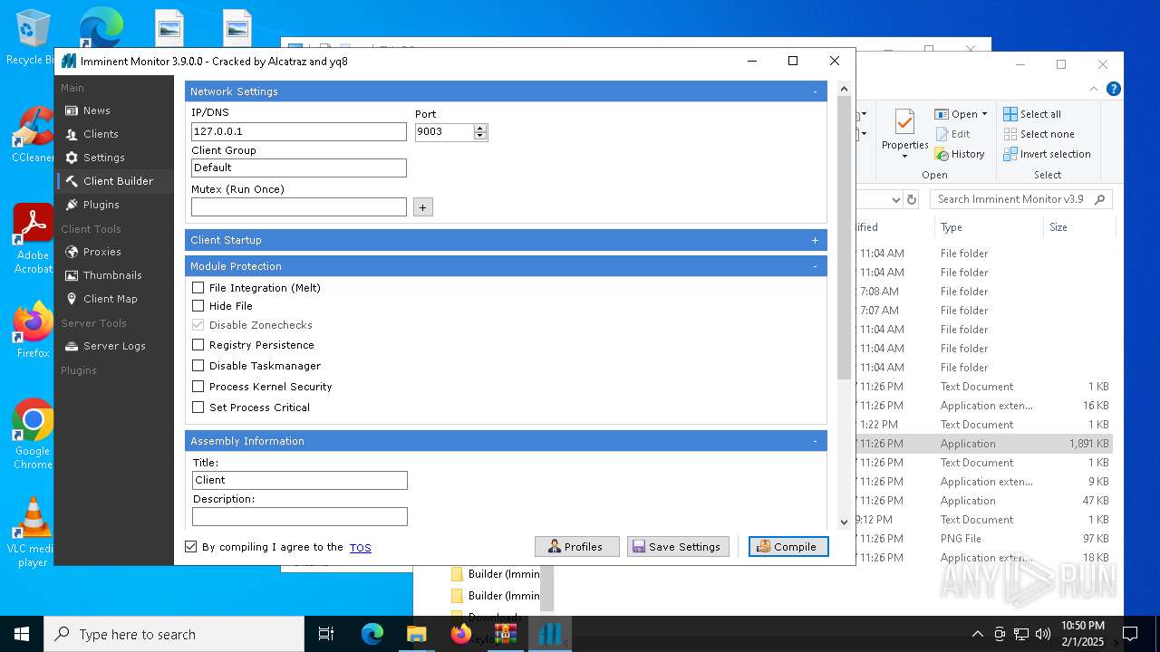Enable Process Kernel Security checkbox
This screenshot has width=1160, height=652.
(x=198, y=387)
